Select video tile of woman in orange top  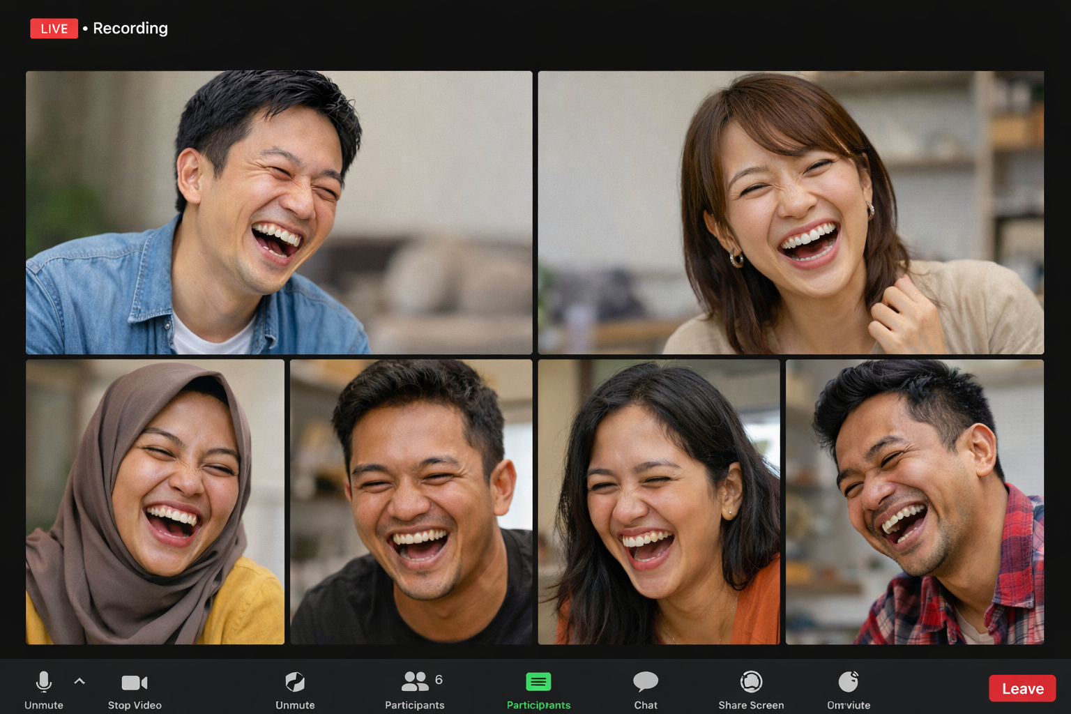click(659, 502)
